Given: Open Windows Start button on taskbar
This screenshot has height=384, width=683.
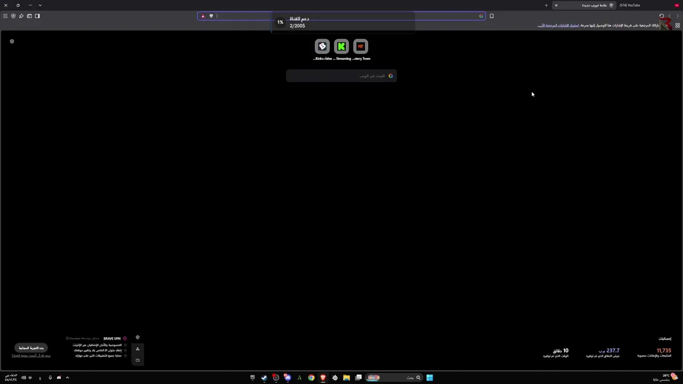Looking at the screenshot, I should point(430,378).
